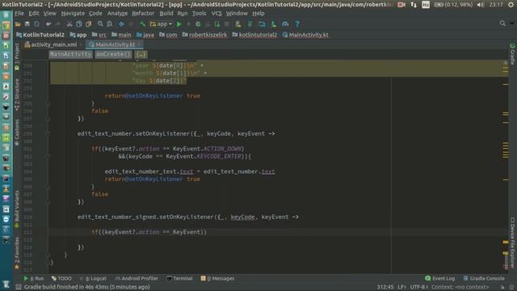Toggle read-only lock icon in status bar
This screenshot has width=517, height=291.
tap(502, 287)
